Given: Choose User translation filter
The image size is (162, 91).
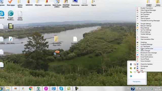Looking at the screenshot, I should tap(147, 39).
